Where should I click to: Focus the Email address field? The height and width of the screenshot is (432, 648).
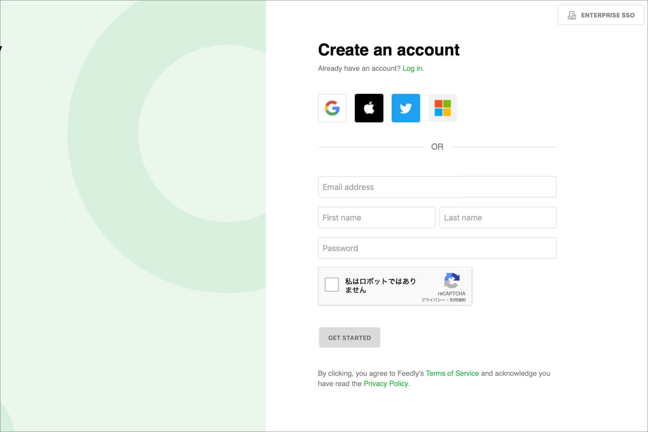(x=437, y=187)
